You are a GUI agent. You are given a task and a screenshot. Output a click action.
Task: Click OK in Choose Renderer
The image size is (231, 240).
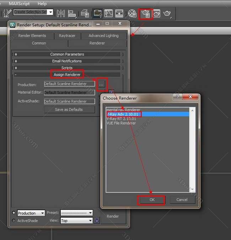(x=152, y=200)
